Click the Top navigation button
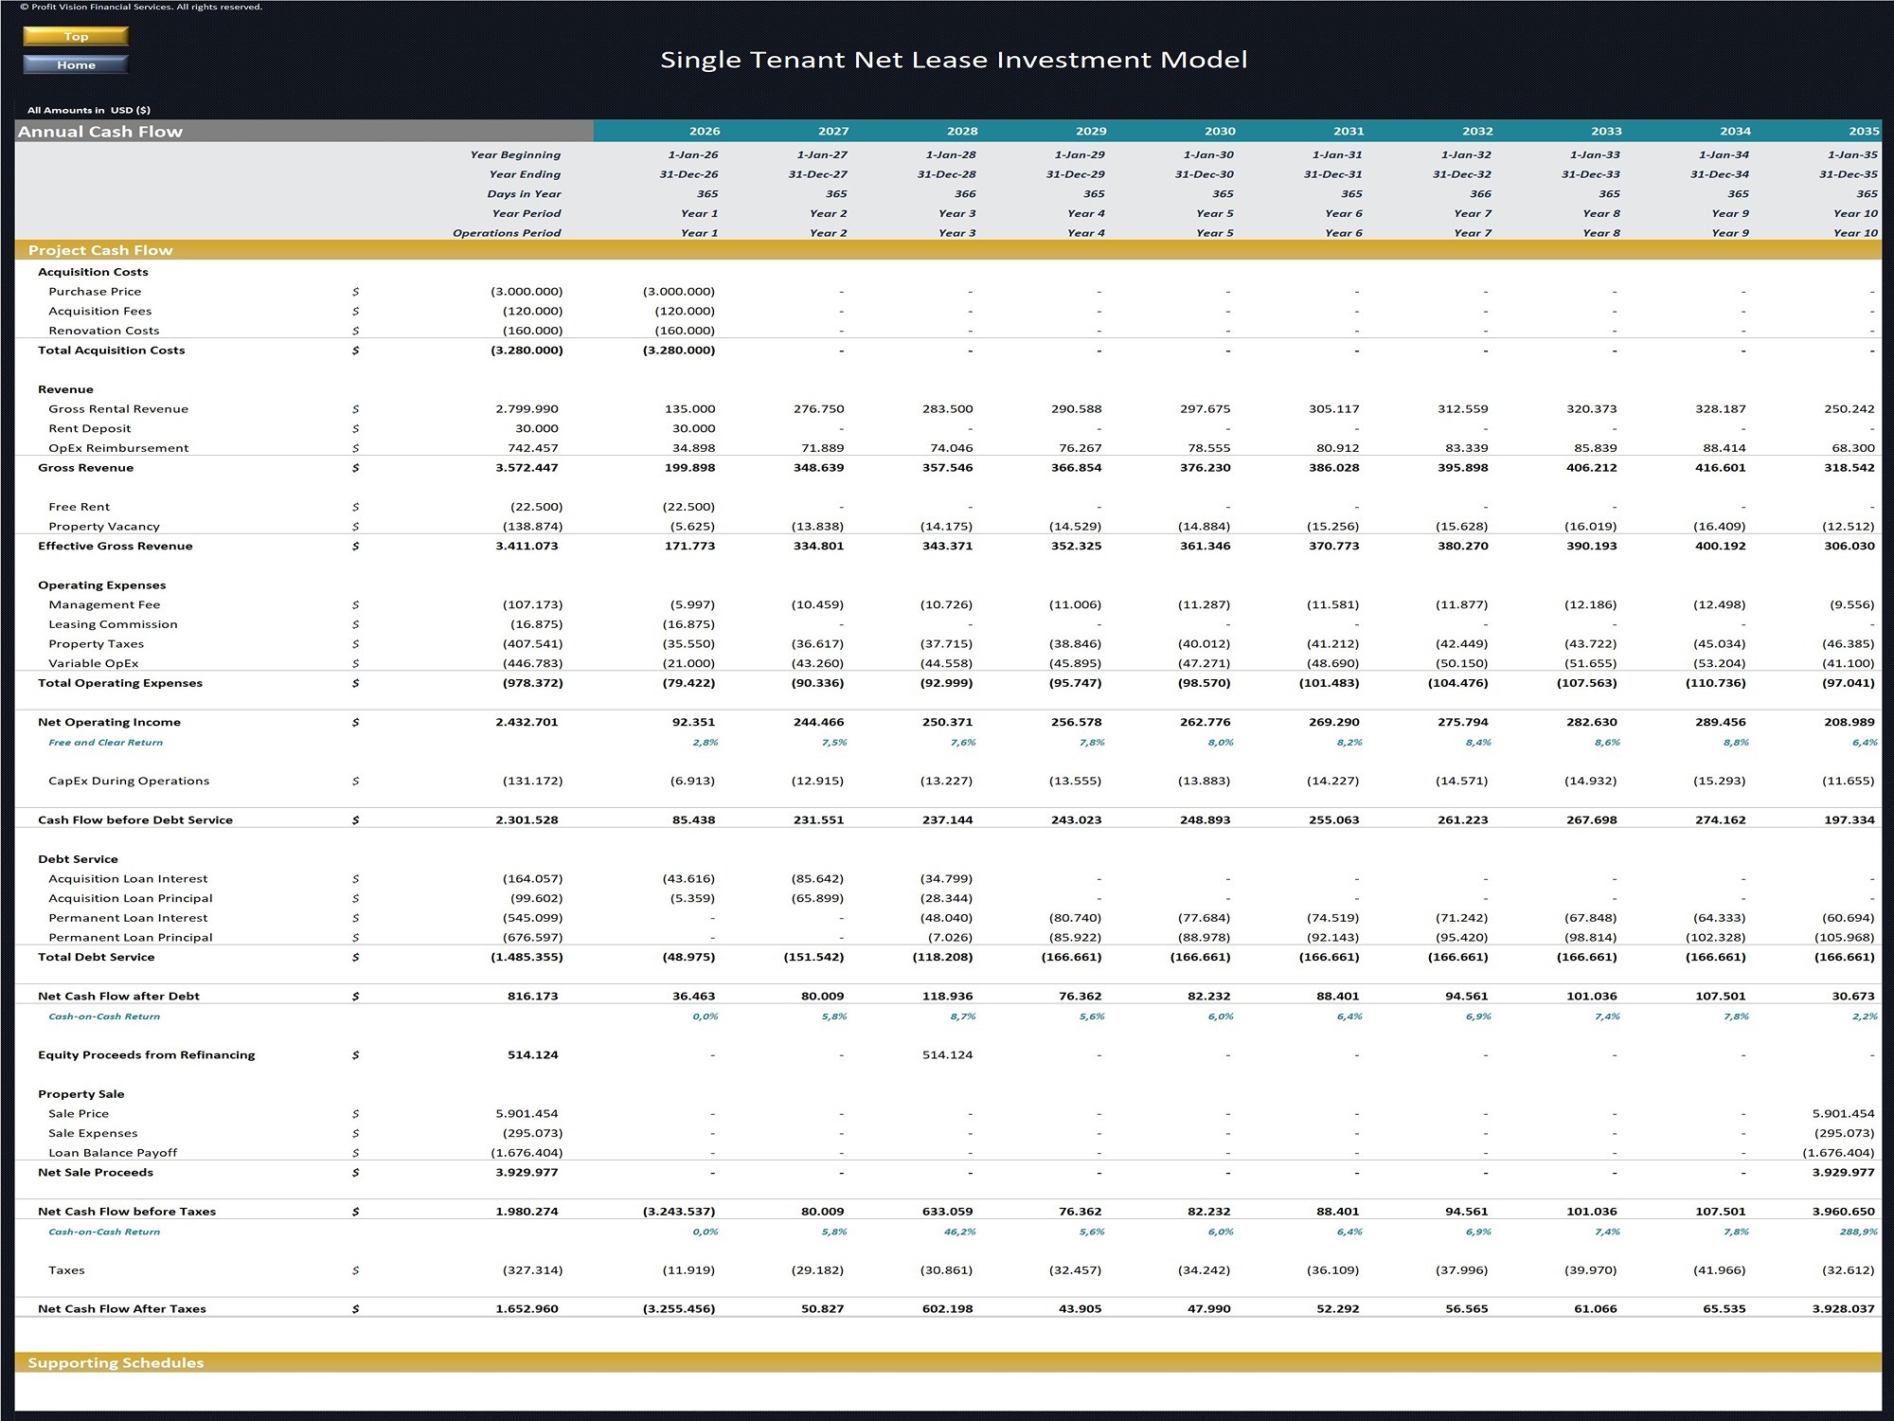Screen dimensions: 1894x1421 pos(75,36)
